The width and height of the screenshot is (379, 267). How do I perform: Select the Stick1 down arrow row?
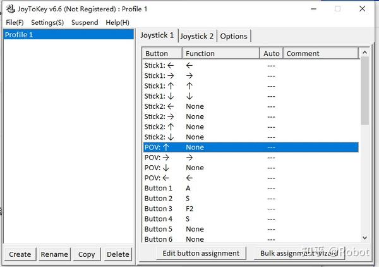coord(251,96)
